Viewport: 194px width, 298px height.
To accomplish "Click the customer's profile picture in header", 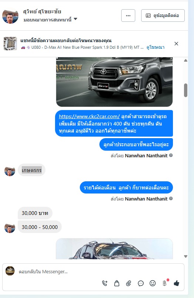I will [10, 16].
